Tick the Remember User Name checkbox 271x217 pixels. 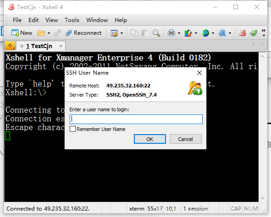72,129
